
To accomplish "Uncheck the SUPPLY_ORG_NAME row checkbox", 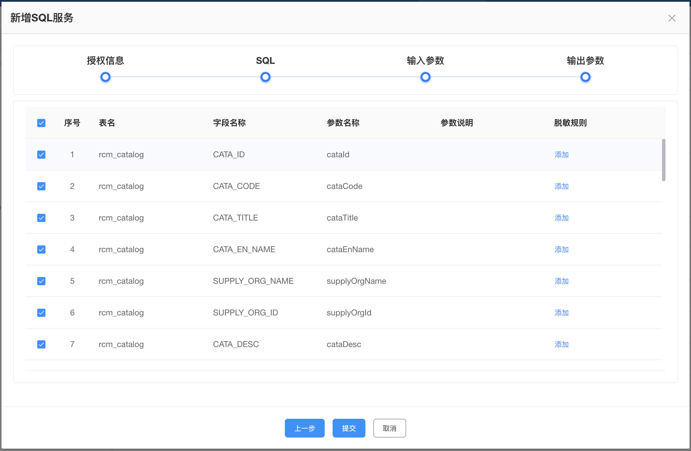I will [41, 281].
